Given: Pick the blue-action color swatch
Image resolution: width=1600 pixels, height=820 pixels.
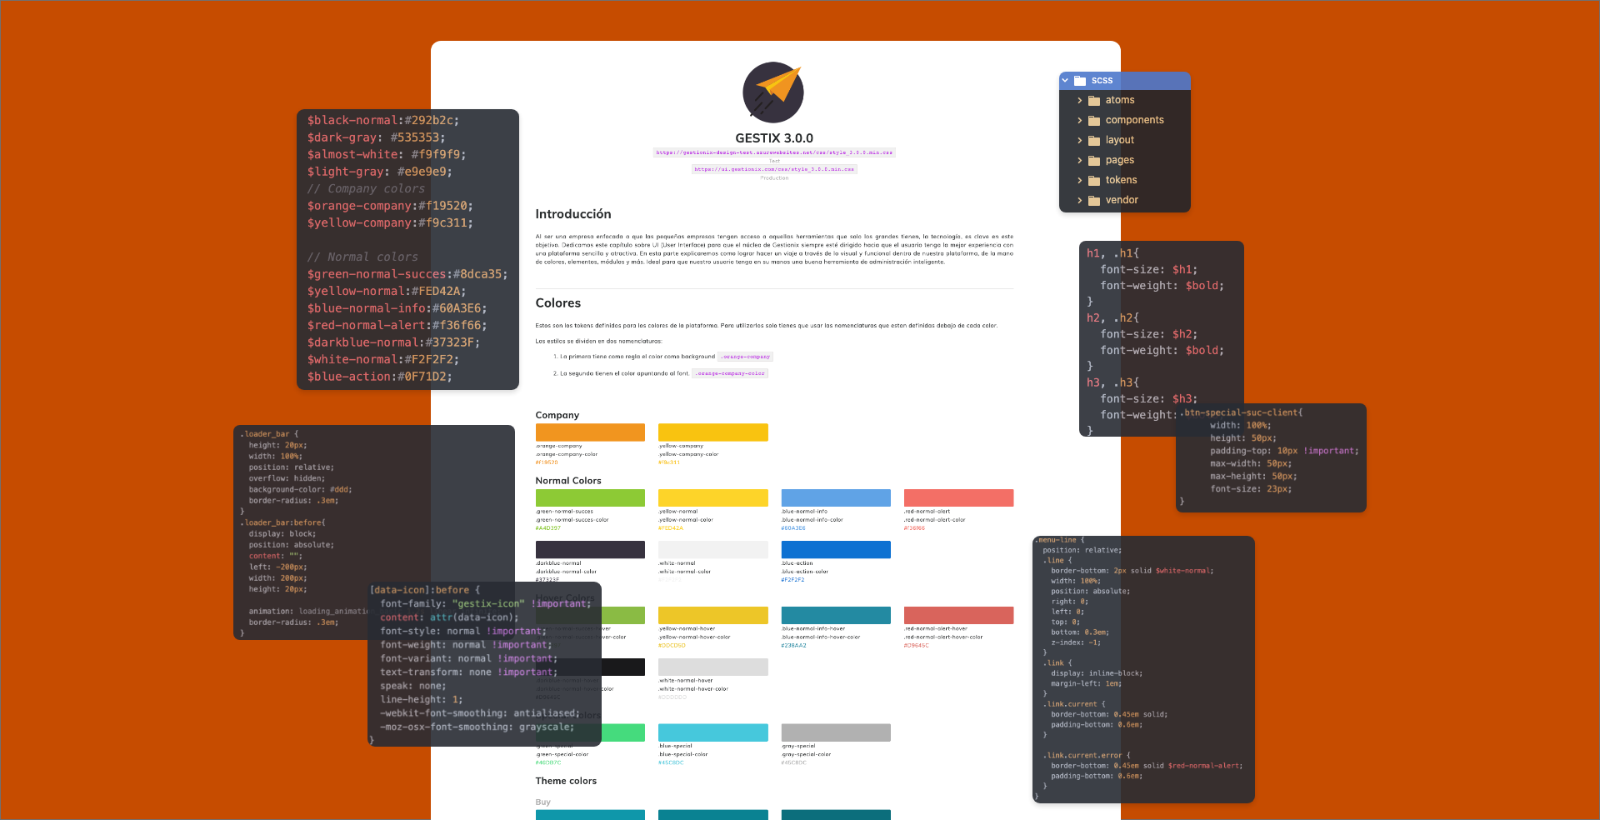Looking at the screenshot, I should 836,550.
